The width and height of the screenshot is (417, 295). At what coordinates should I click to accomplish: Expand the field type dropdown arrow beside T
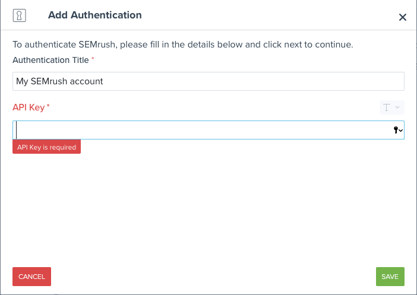(x=397, y=107)
